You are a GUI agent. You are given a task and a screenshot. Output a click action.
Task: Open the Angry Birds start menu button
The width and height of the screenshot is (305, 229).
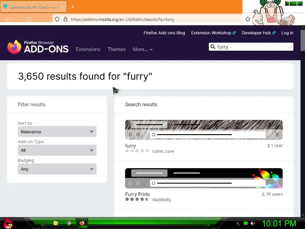pos(8,223)
